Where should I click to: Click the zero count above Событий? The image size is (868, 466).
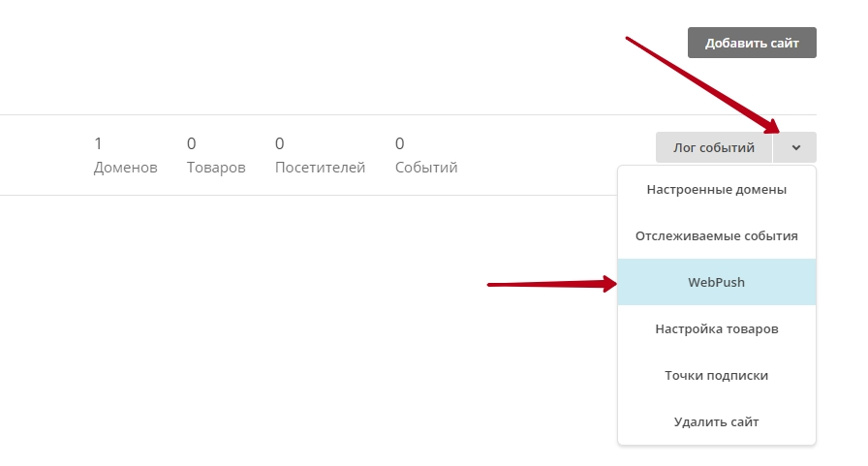tap(400, 143)
